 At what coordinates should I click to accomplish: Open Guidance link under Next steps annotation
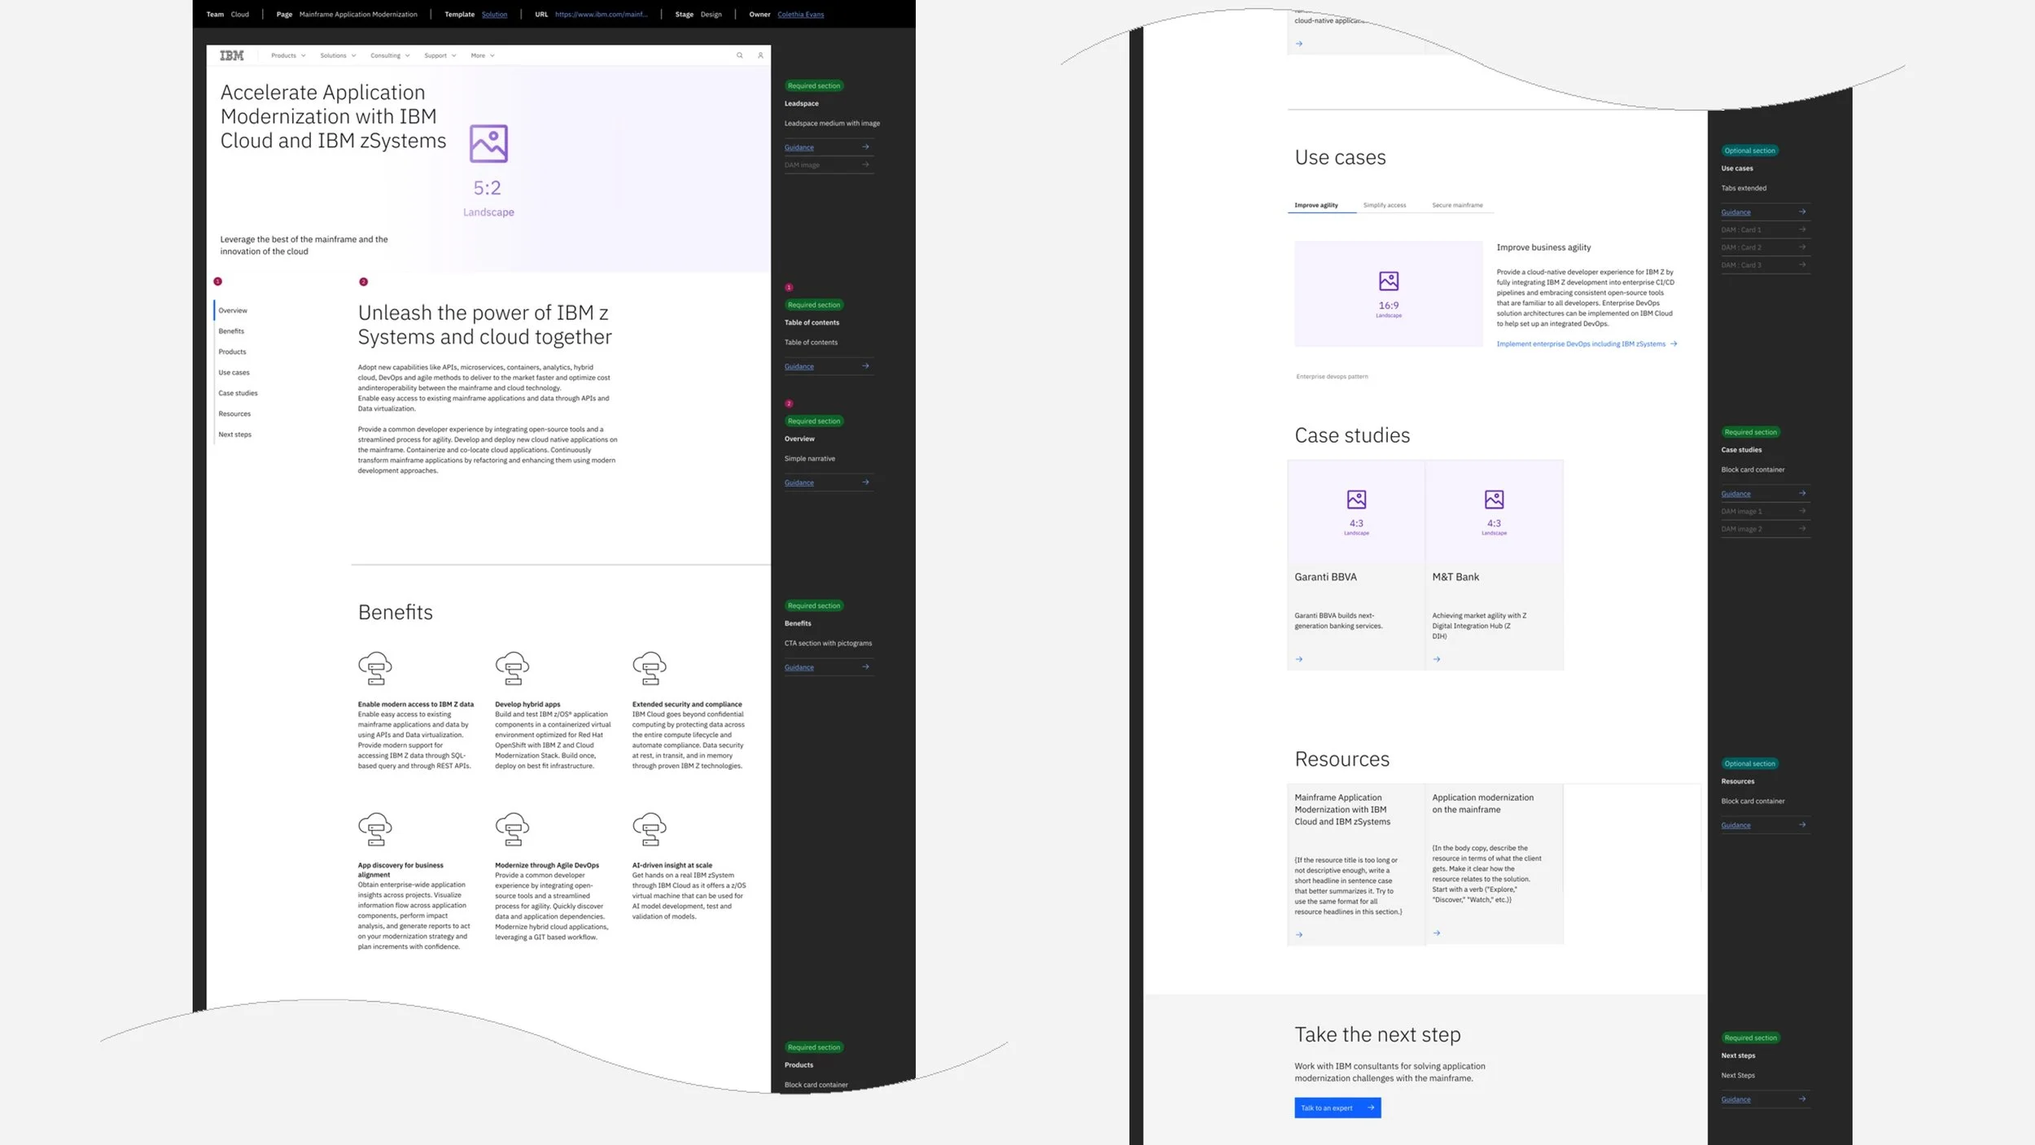(x=1765, y=1099)
